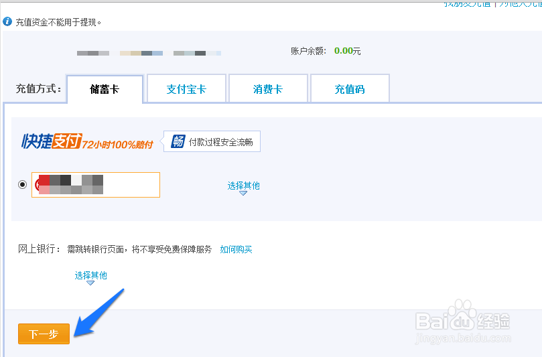
Task: Click the 72小时100%赔付 text
Action: (117, 145)
